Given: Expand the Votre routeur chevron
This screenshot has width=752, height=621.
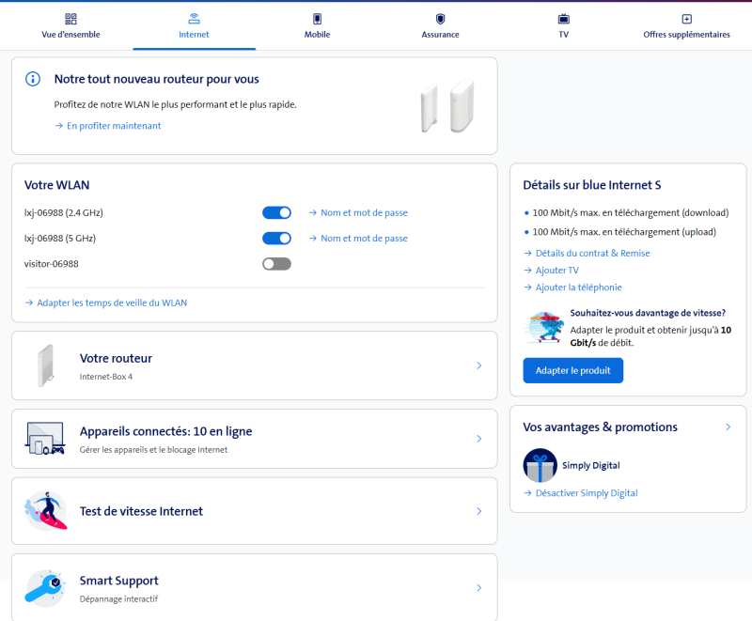Looking at the screenshot, I should tap(478, 365).
